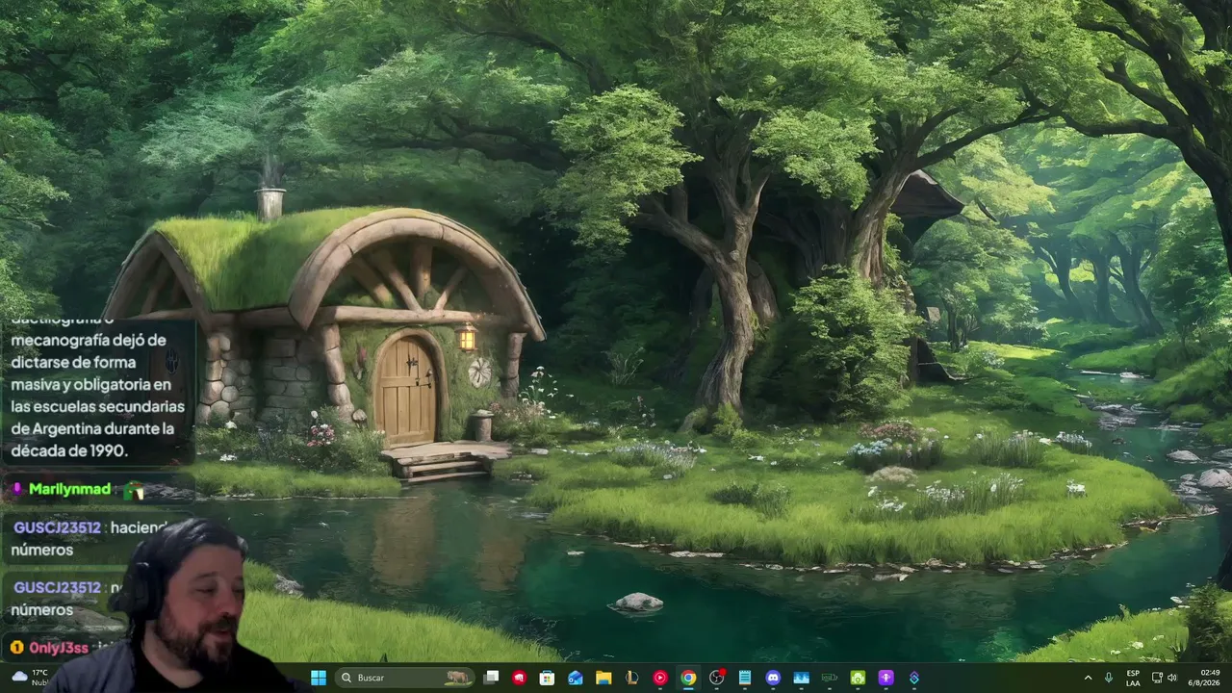Open network settings from the tray icon

point(1157,678)
